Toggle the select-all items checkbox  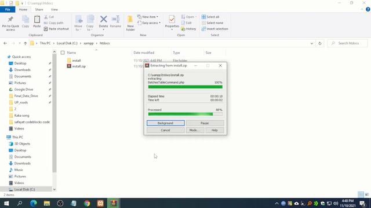click(x=63, y=53)
